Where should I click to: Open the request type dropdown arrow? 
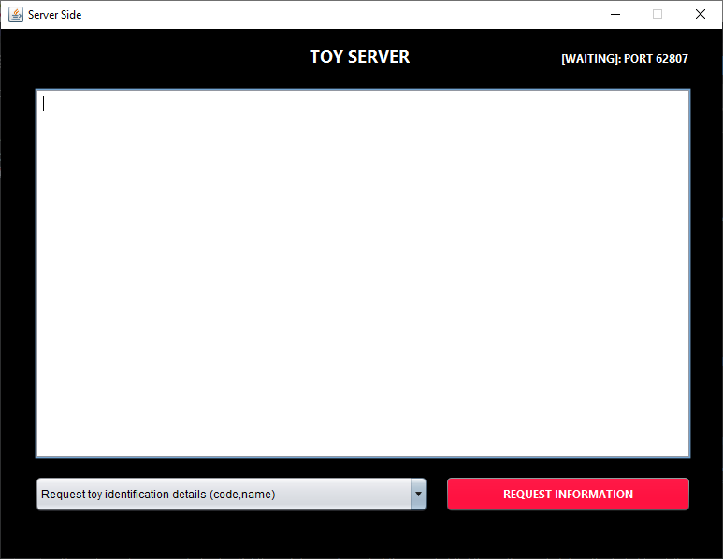pyautogui.click(x=418, y=494)
